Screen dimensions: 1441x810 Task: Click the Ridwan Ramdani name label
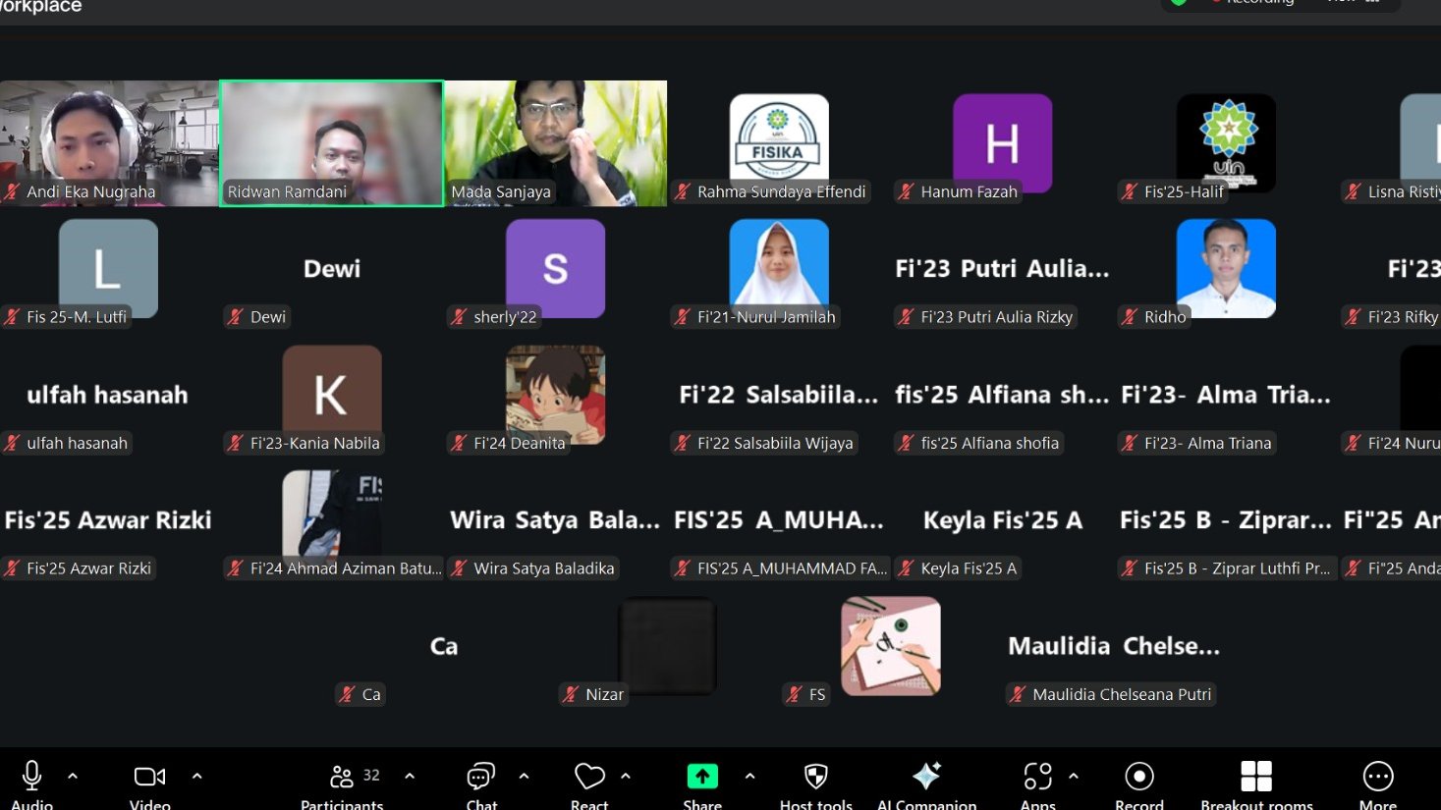pyautogui.click(x=287, y=191)
